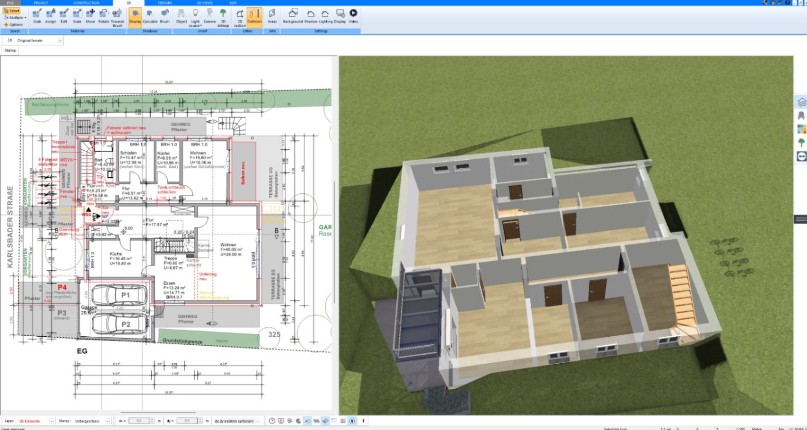Click the monitor icon in bottom bar
Image resolution: width=807 pixels, height=430 pixels.
[281, 421]
